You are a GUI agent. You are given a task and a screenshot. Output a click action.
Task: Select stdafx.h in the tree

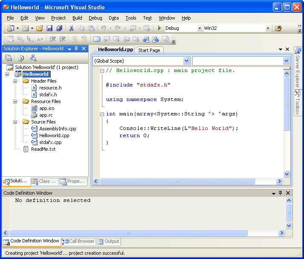point(48,95)
